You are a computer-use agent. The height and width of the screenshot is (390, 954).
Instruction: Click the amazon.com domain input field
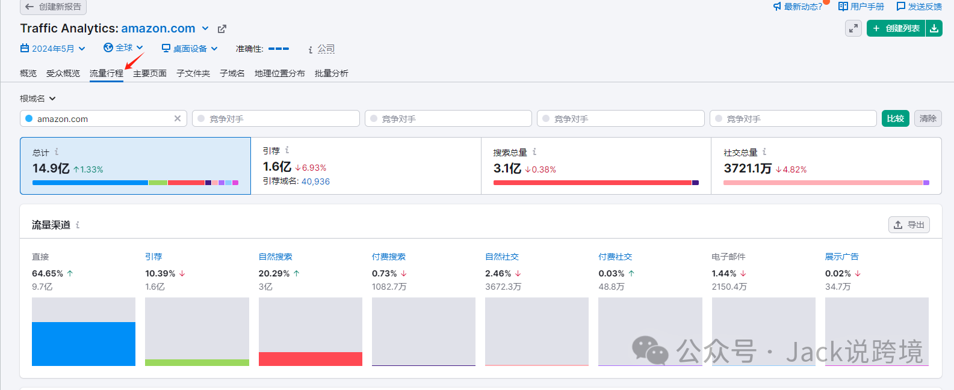point(104,118)
